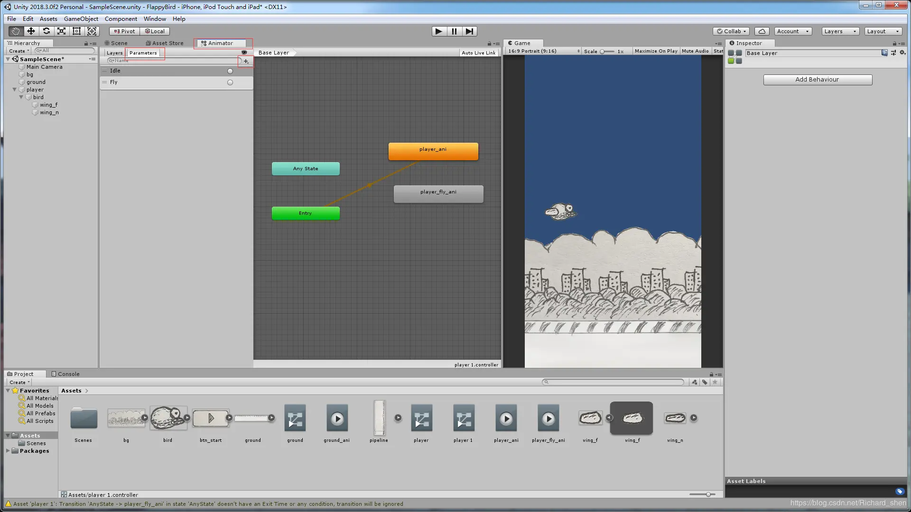Select the Hand tool in toolbar
Screen dimensions: 911x512
coord(16,31)
